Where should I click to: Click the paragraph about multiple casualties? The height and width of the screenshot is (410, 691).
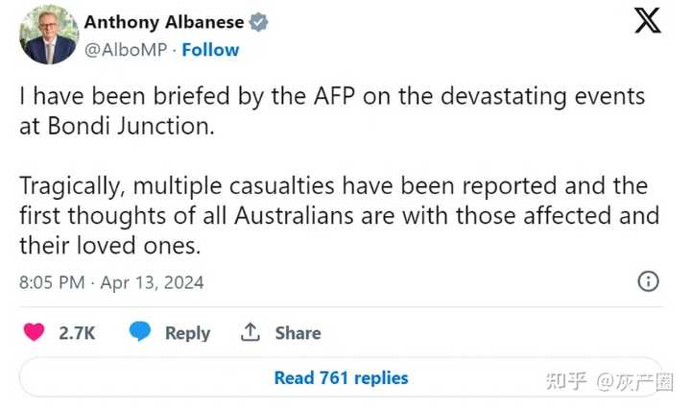pyautogui.click(x=340, y=216)
